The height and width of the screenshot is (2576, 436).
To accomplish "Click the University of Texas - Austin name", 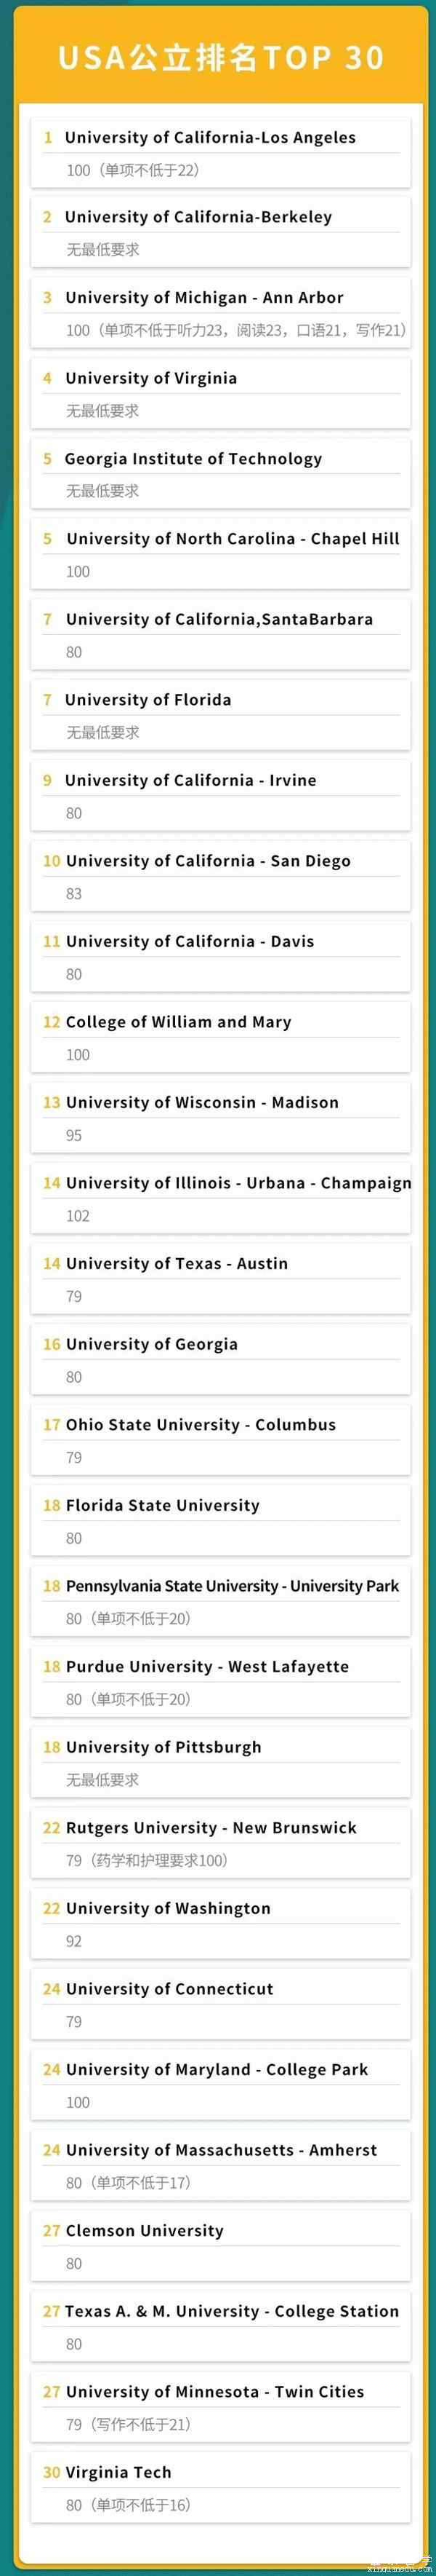I will 177,1264.
